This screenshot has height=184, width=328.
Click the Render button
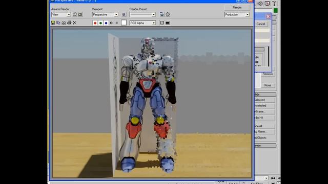click(237, 7)
